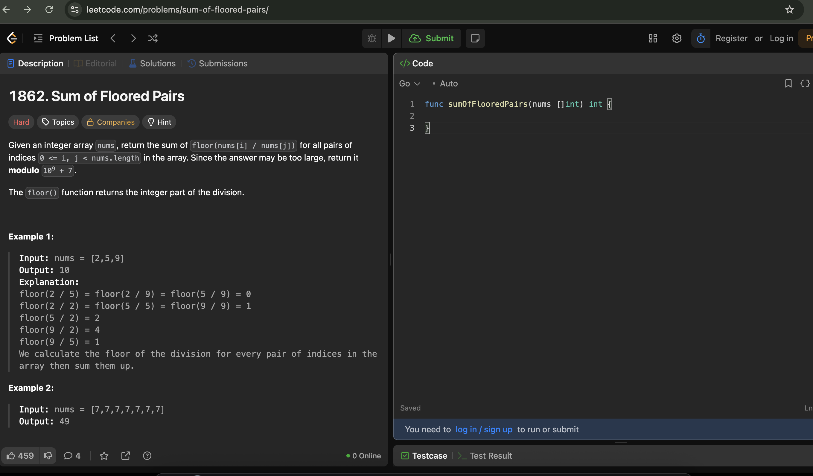Open the Problem List panel
Screen dimensions: 813x476
click(x=66, y=38)
